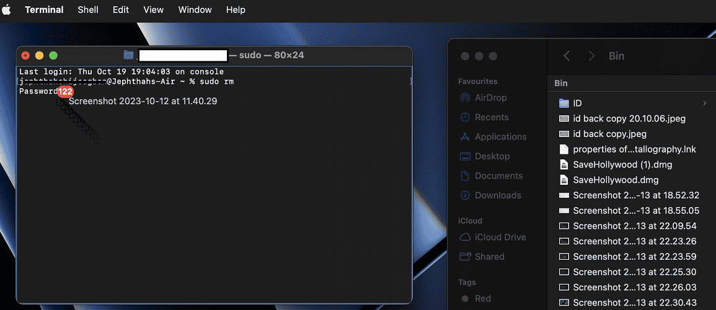Click the Red tag dot
Viewport: 716px width, 310px height.
[465, 299]
